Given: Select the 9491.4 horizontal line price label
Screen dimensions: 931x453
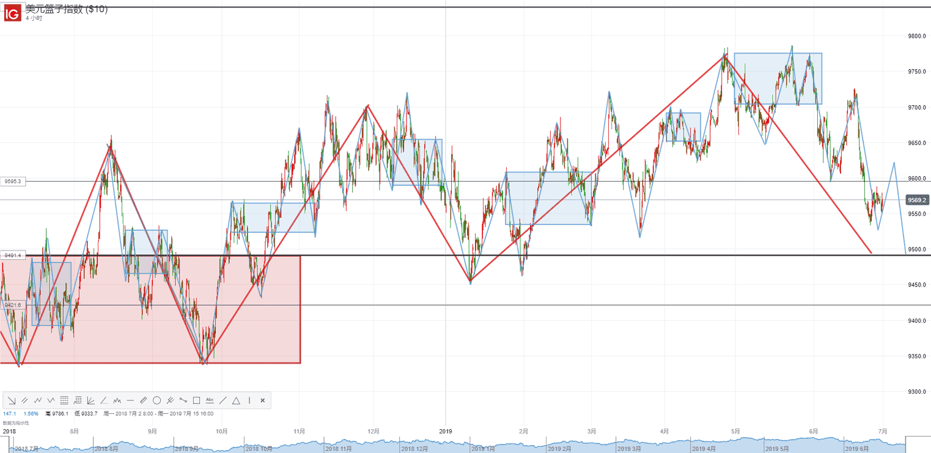Looking at the screenshot, I should 12,255.
